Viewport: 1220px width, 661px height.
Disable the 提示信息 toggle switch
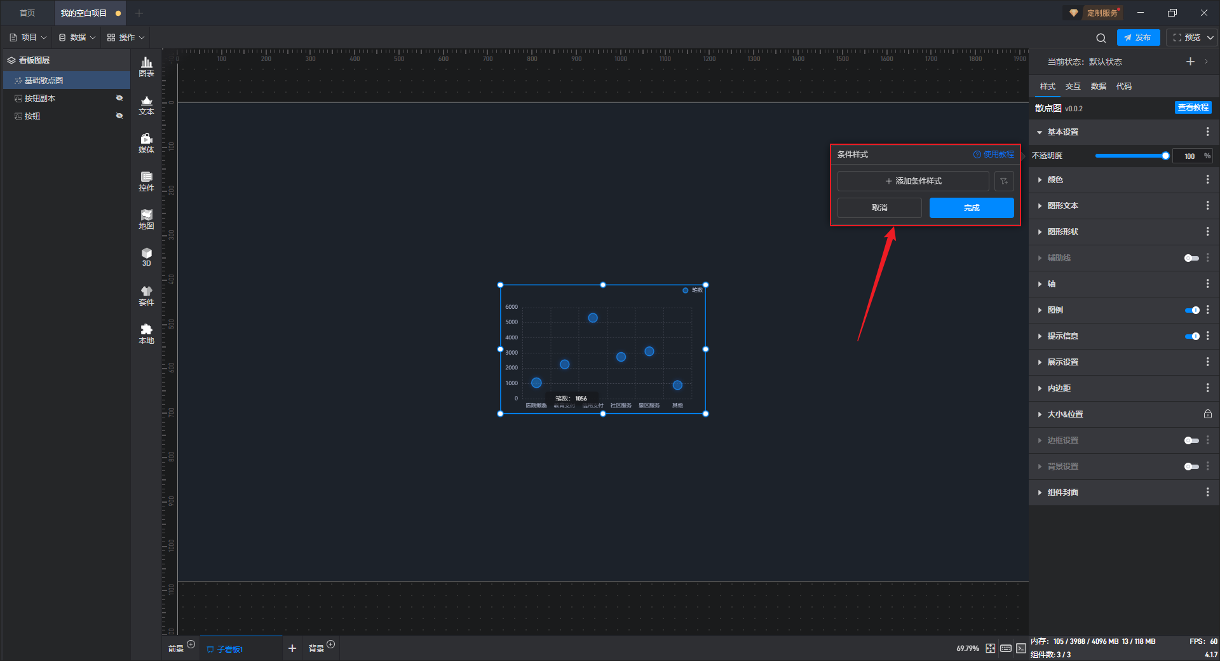coord(1192,336)
